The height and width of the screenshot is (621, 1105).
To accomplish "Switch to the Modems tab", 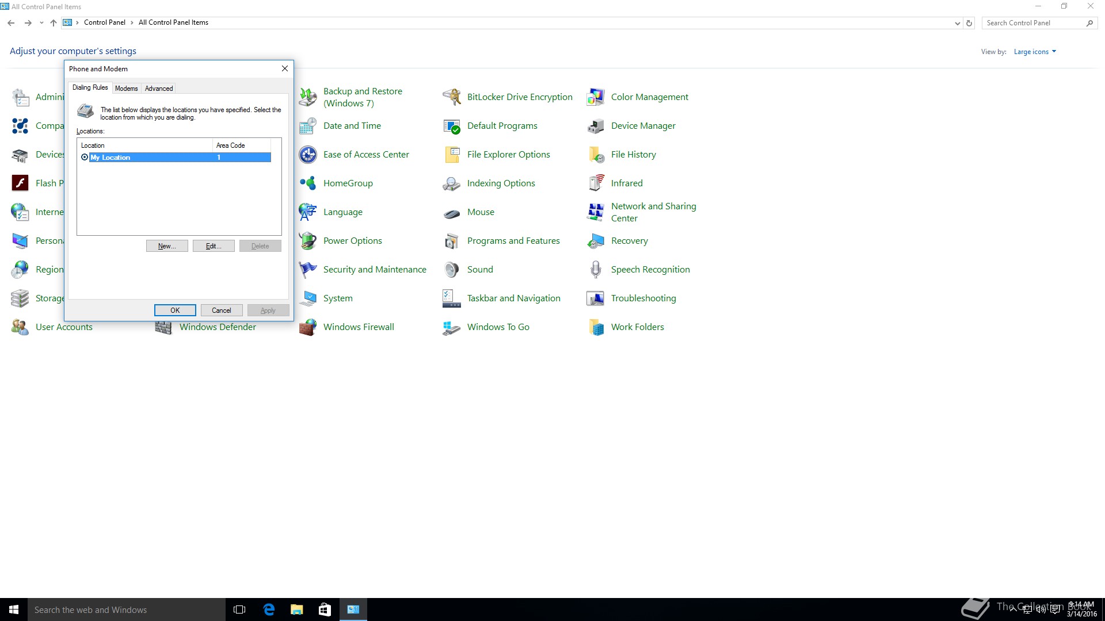I will click(127, 89).
